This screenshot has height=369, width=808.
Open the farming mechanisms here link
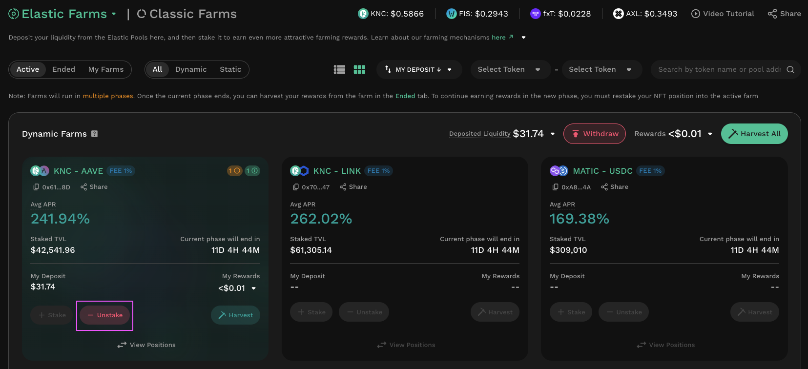pos(498,37)
